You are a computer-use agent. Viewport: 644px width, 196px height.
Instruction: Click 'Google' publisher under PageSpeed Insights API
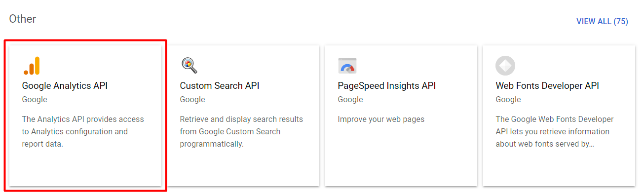350,100
